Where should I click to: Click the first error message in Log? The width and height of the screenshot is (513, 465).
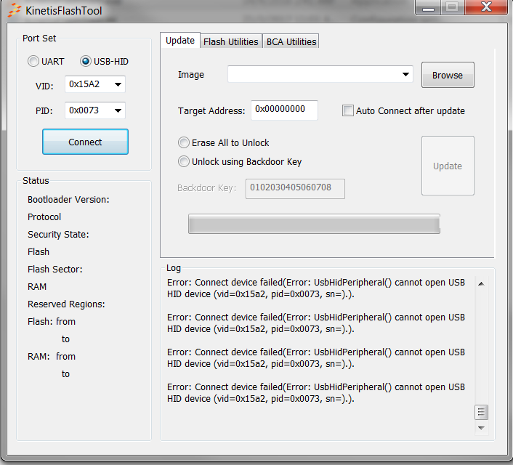tap(315, 288)
